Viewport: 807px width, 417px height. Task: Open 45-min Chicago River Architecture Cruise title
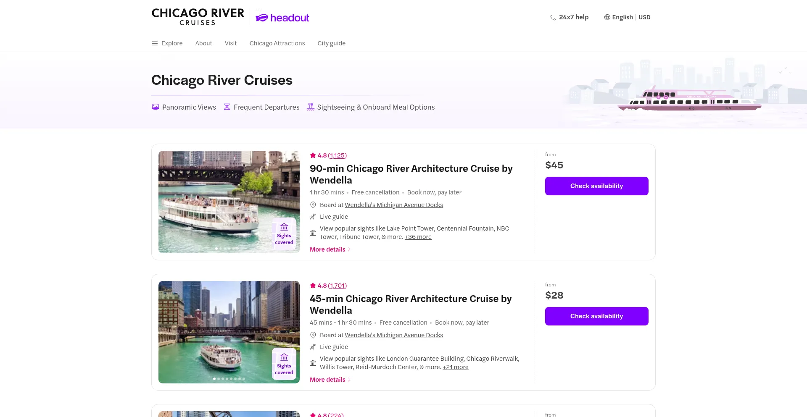[411, 304]
